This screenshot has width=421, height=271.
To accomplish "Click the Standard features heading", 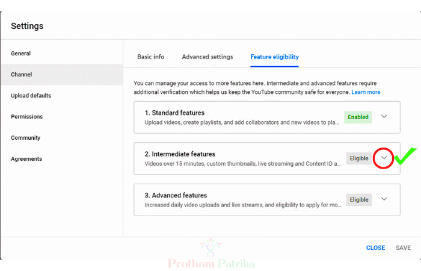I will tap(174, 113).
